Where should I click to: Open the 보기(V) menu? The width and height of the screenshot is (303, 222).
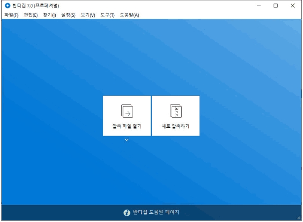(x=88, y=15)
